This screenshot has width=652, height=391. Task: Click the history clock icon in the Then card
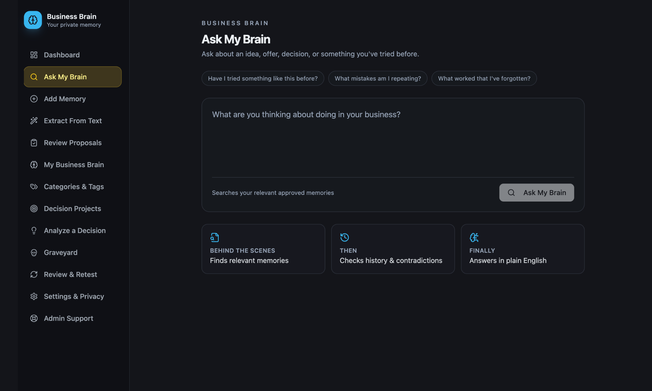344,237
